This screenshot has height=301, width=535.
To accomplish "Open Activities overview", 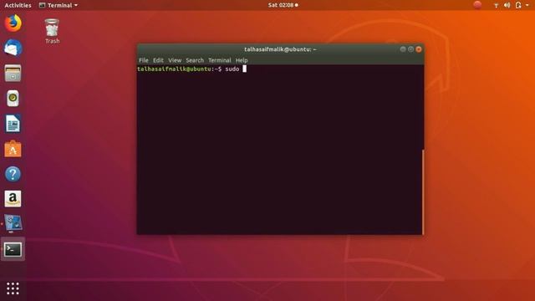I will tap(18, 5).
